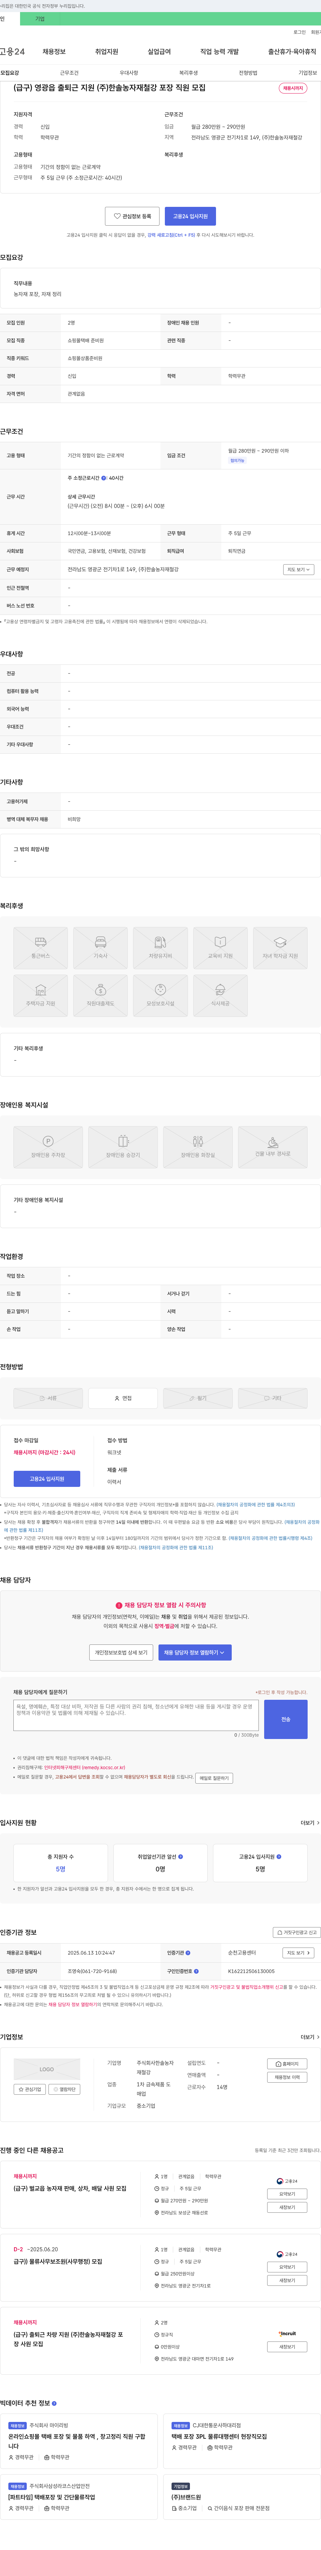The image size is (321, 2550).
Task: Open the 실업급여 top menu
Action: (159, 52)
